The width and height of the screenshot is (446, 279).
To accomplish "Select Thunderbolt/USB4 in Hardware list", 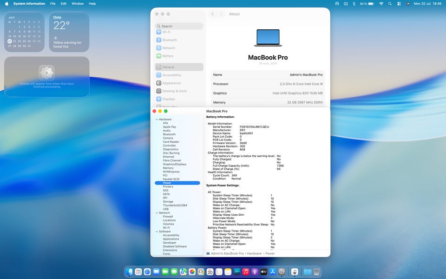I will pyautogui.click(x=175, y=205).
